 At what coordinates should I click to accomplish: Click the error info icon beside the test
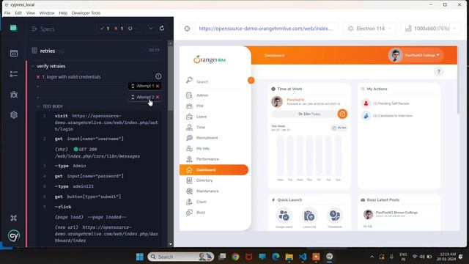158,76
